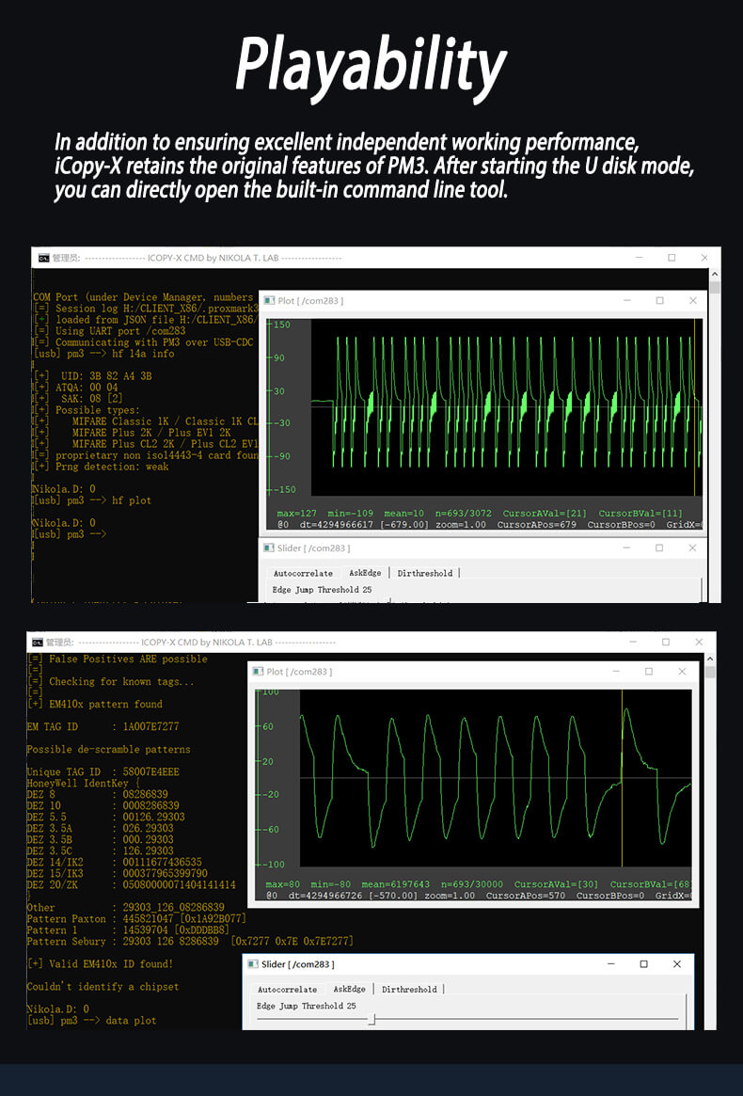Open the Autocorrelate tab in the EM410x screenshot Slider window
Screen dimensions: 743x1096
tap(287, 990)
